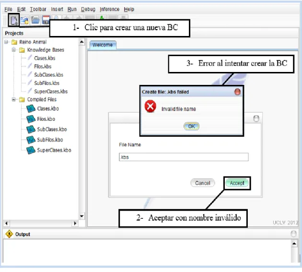Open the Inference menu

pyautogui.click(x=109, y=9)
